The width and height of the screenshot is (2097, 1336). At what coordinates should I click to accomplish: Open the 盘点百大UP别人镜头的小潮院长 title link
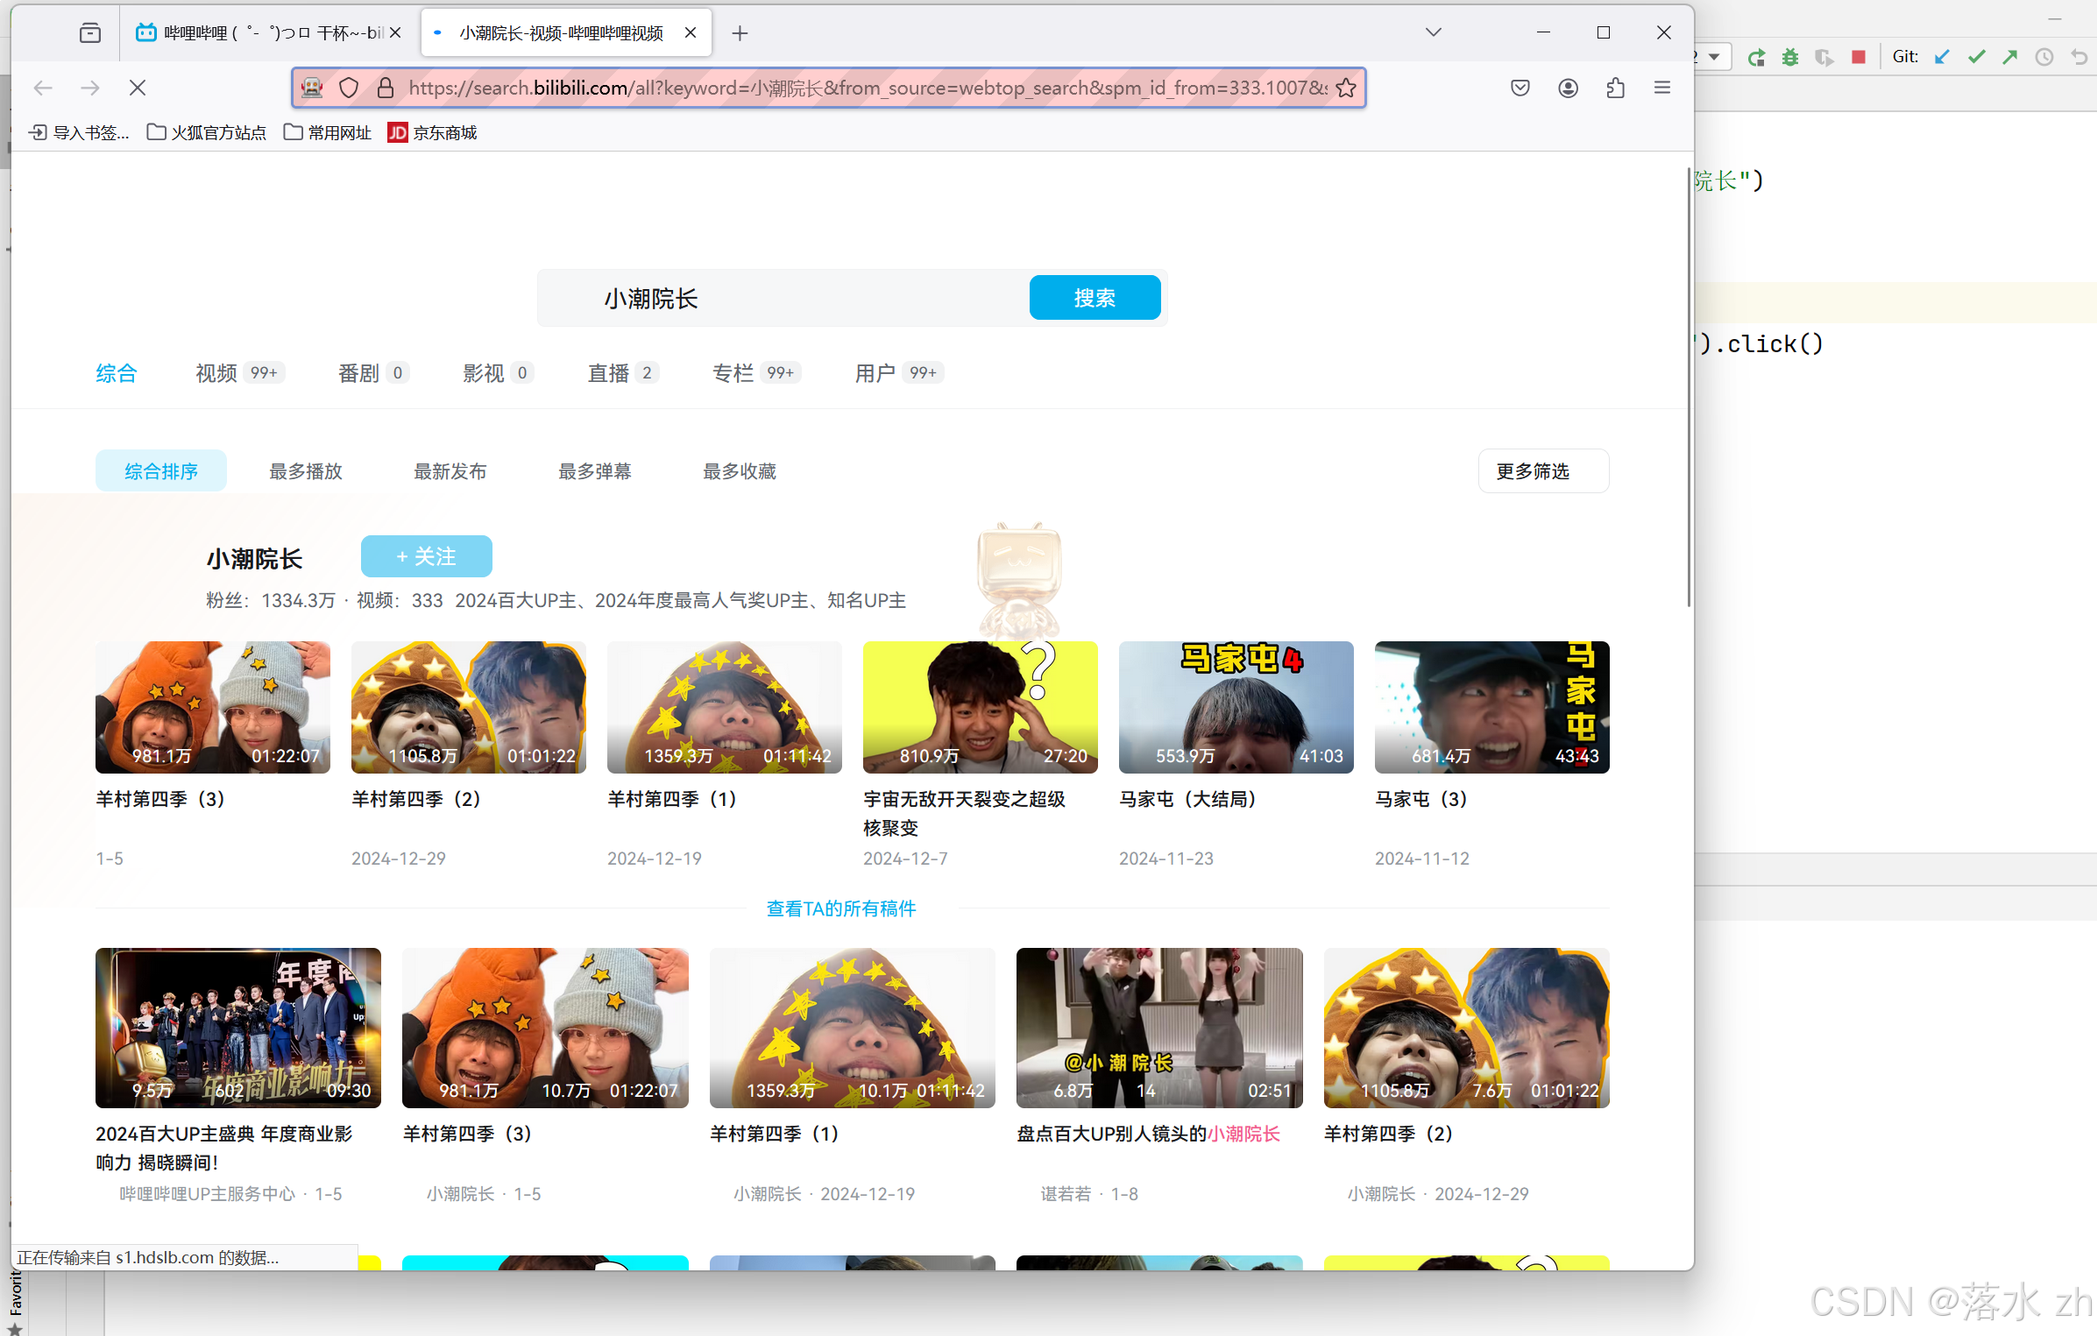[x=1149, y=1134]
